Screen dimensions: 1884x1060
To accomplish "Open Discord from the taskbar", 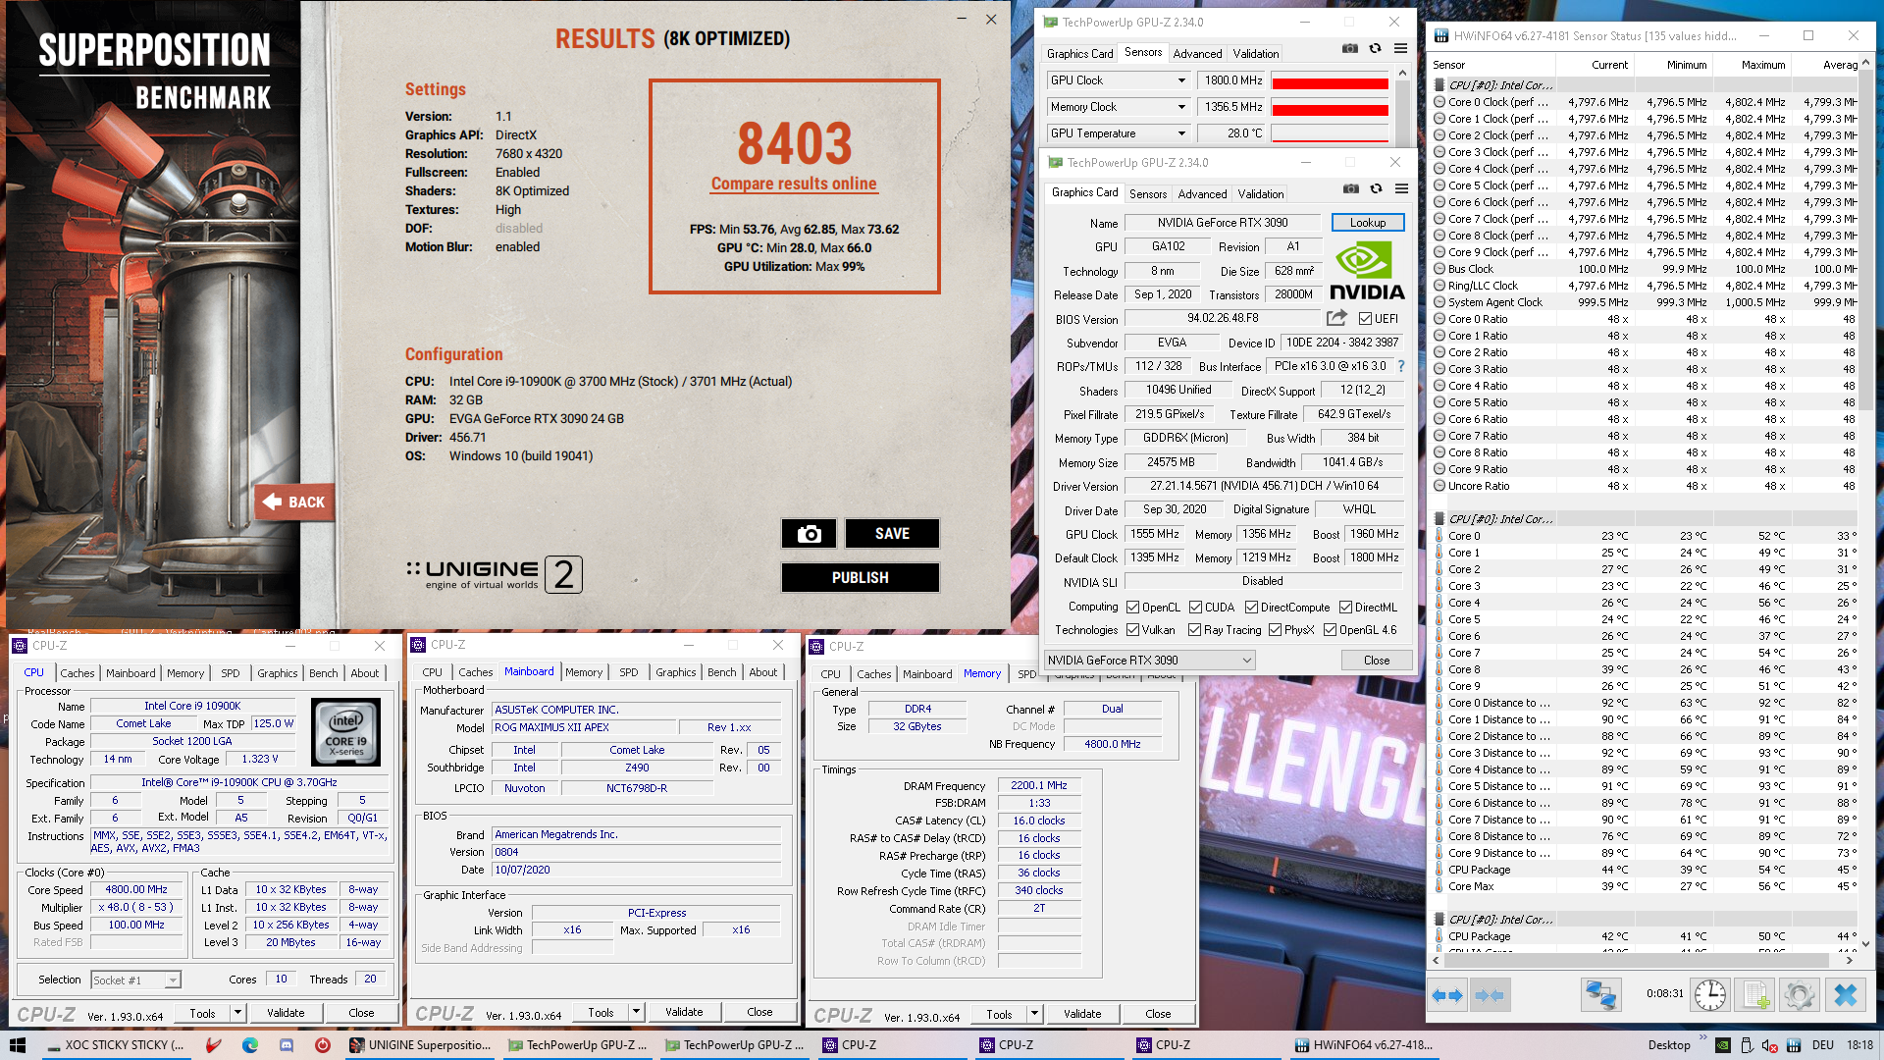I will click(287, 1045).
